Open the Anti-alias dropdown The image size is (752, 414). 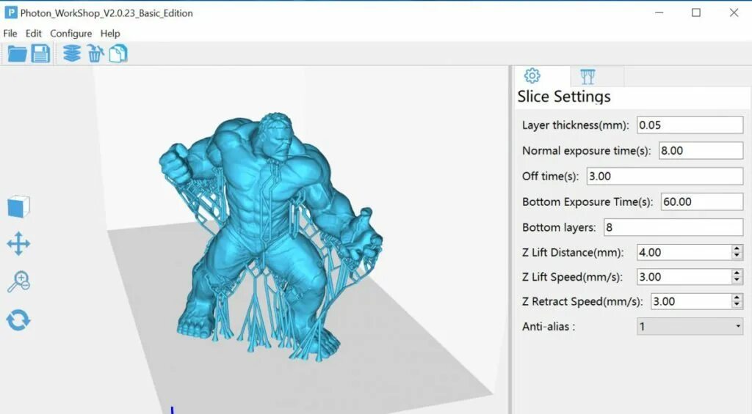pyautogui.click(x=690, y=326)
